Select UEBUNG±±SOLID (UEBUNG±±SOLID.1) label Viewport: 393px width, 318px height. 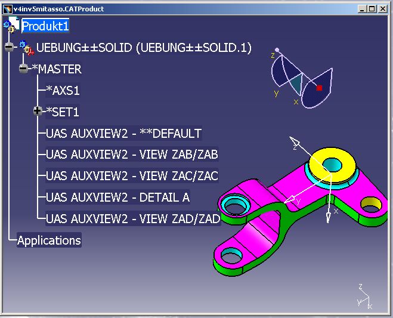[x=144, y=48]
